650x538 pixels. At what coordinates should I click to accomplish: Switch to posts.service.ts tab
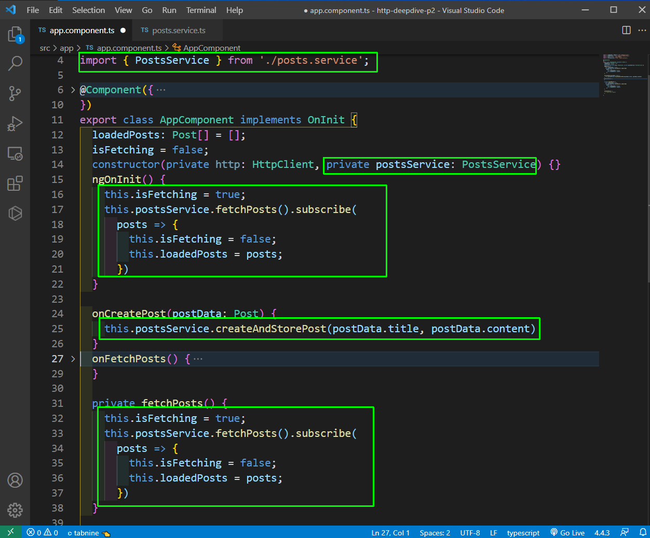[177, 30]
